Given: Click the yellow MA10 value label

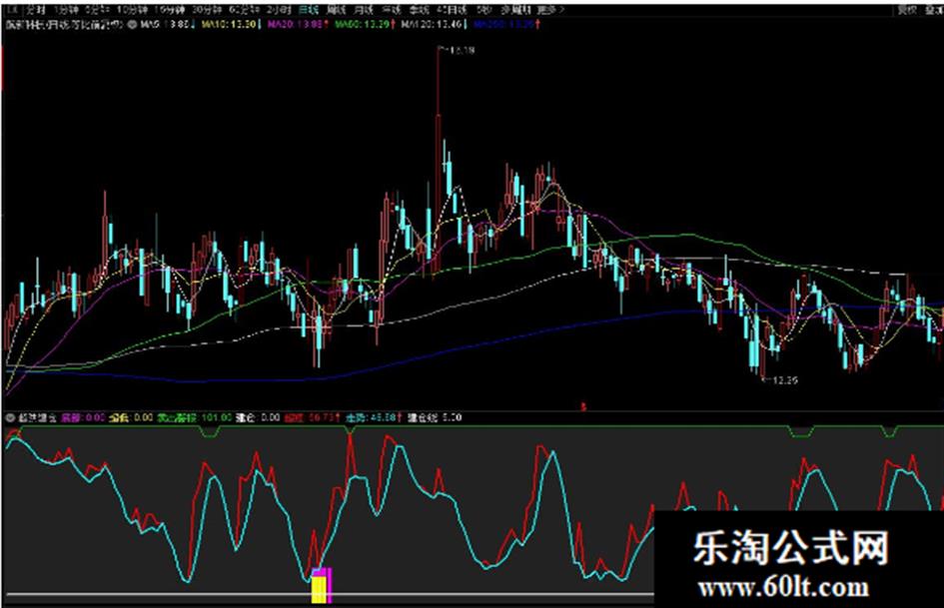Looking at the screenshot, I should pyautogui.click(x=230, y=25).
